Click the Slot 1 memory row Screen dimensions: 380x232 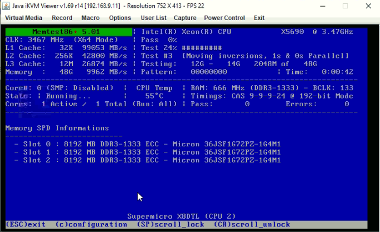click(x=147, y=152)
